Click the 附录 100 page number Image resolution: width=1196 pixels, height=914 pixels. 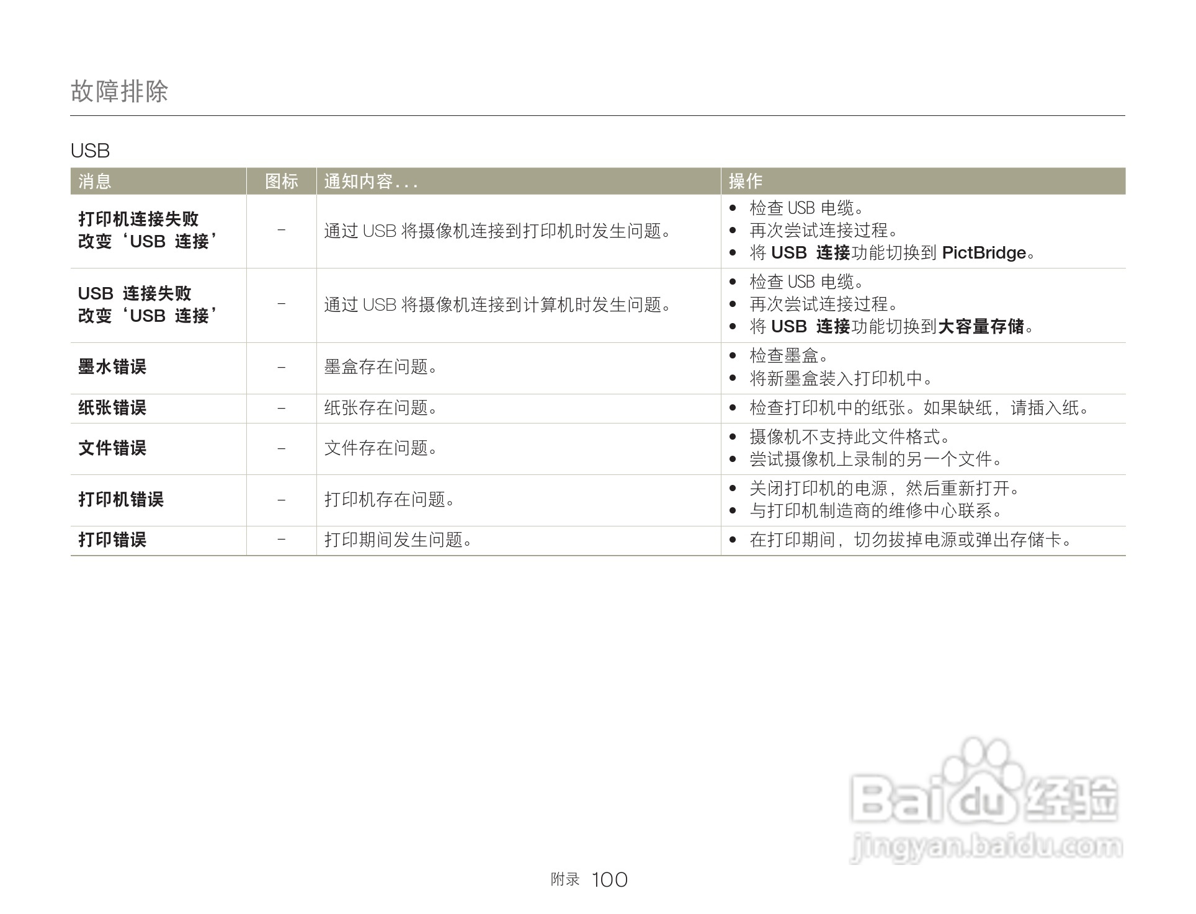point(590,878)
